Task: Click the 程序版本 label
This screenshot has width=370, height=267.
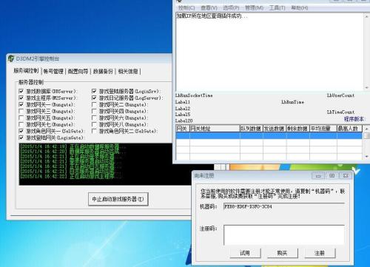Action: tap(354, 119)
